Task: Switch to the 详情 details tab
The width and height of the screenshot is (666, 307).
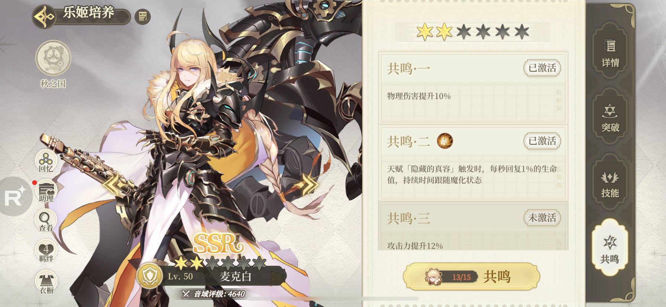Action: [x=610, y=53]
